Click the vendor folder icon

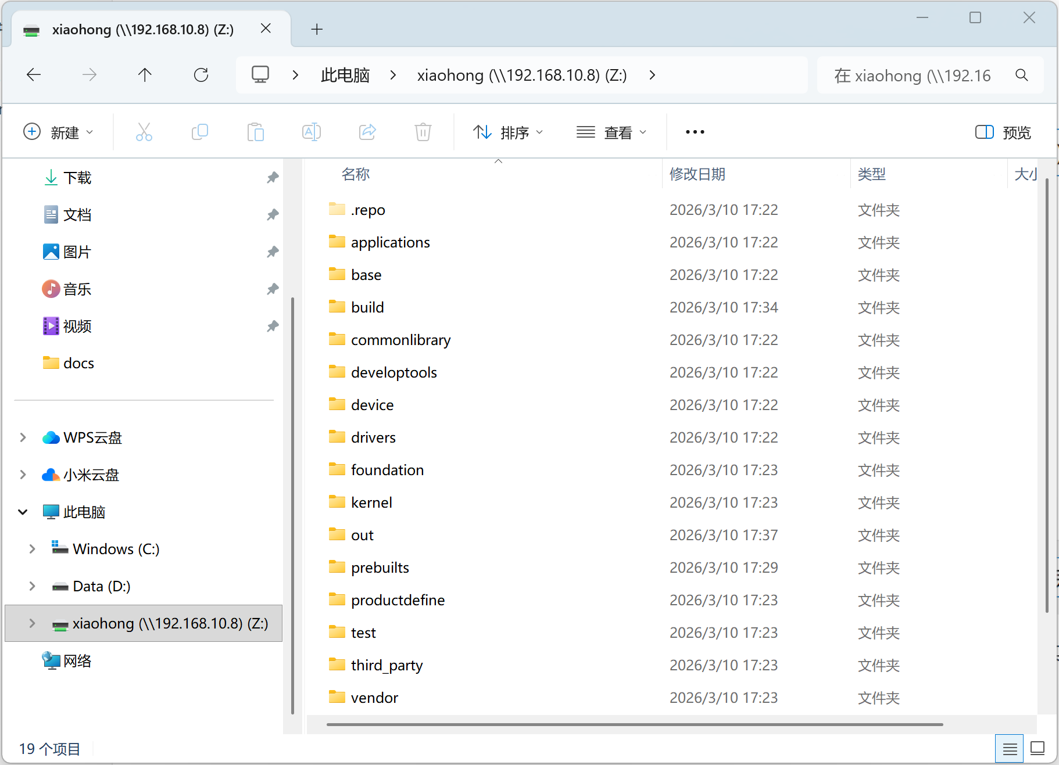[x=337, y=696]
